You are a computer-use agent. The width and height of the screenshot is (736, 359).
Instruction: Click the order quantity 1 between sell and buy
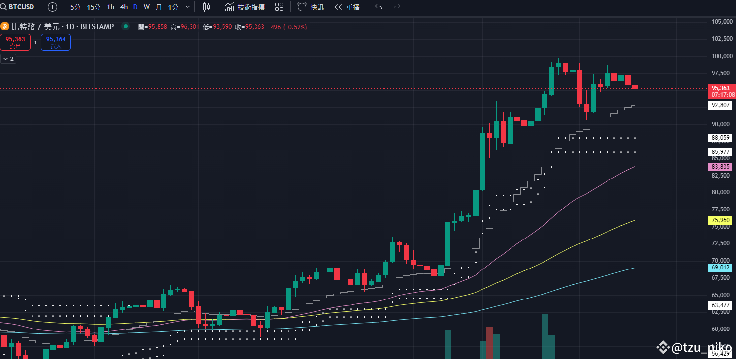(35, 43)
